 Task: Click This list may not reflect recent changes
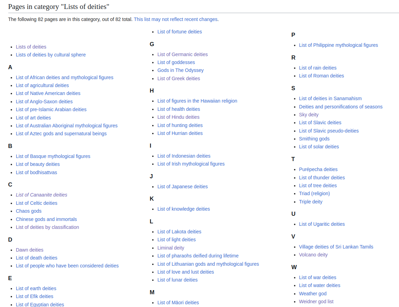tap(175, 19)
